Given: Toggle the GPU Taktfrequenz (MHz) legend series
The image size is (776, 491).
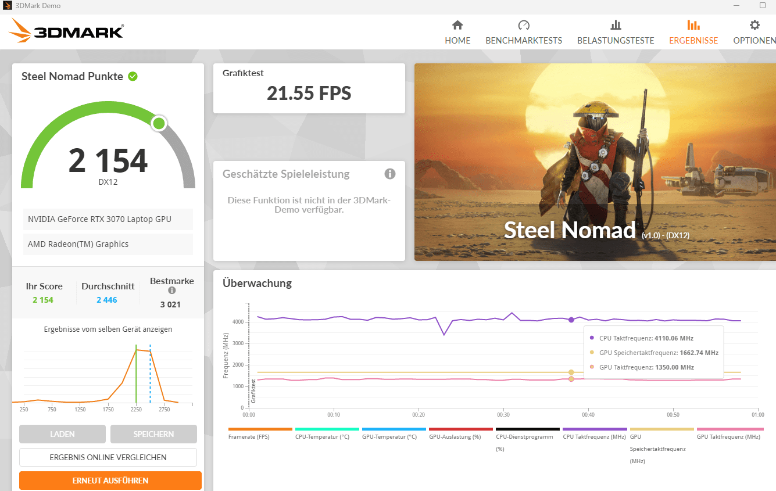Looking at the screenshot, I should (728, 436).
